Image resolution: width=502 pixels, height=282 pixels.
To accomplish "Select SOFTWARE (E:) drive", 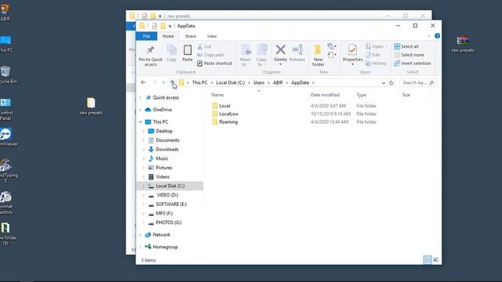I will point(171,204).
